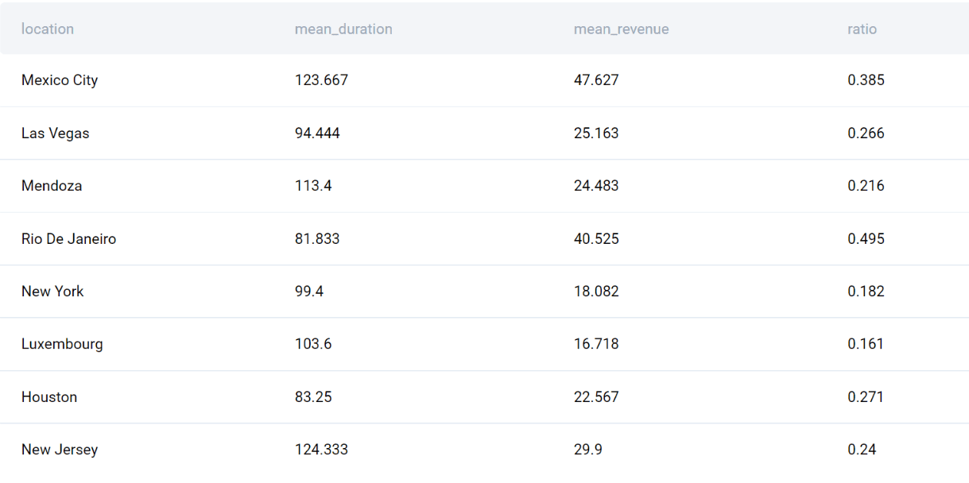
Task: Select the Mexico City location cell
Action: coord(60,80)
